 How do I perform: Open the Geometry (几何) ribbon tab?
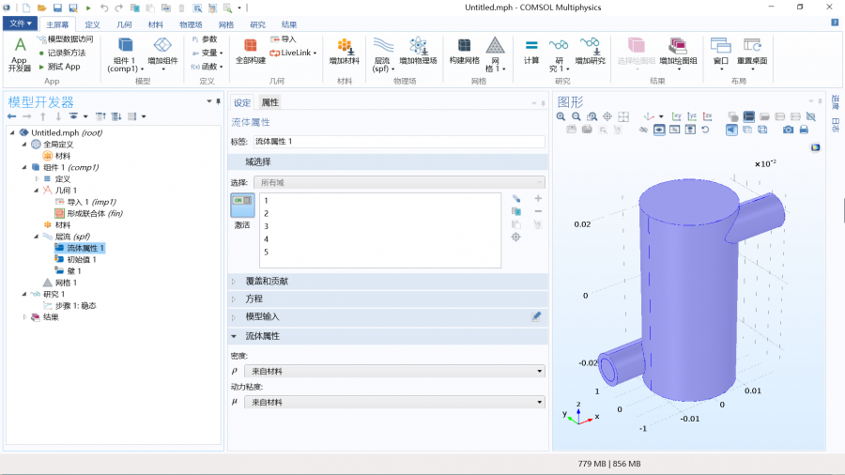(124, 24)
